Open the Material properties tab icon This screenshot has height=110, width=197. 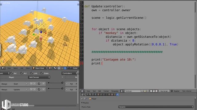click(109, 94)
